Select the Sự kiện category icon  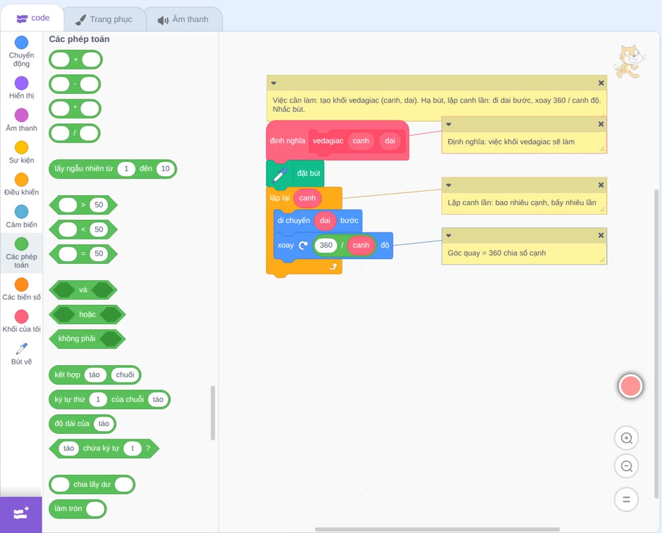pyautogui.click(x=21, y=147)
